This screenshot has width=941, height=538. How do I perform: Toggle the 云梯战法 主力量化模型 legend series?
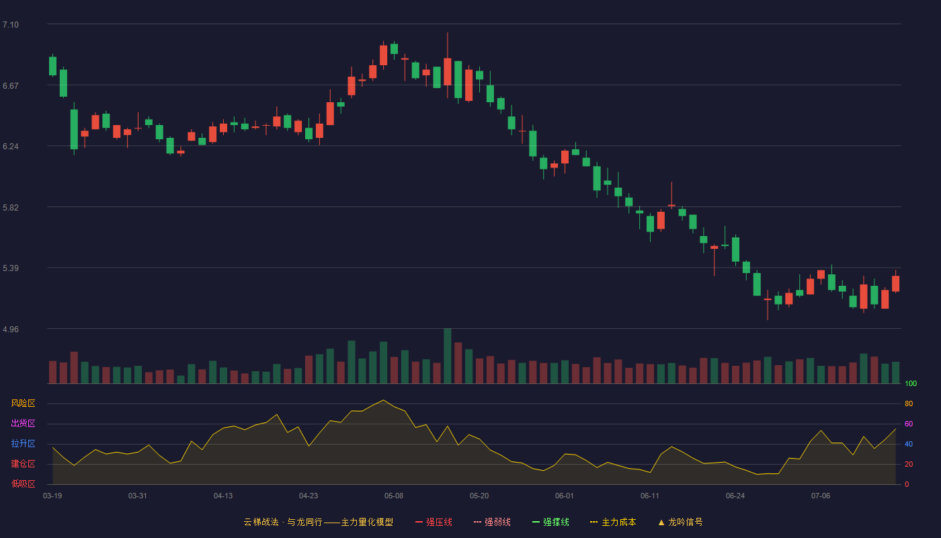click(319, 522)
